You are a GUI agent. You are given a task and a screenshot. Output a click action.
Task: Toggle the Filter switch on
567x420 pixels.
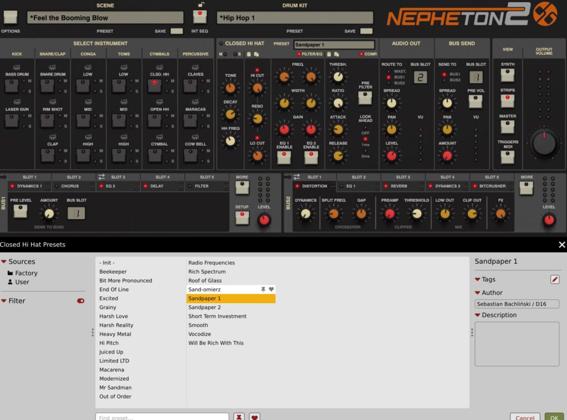[x=81, y=301]
